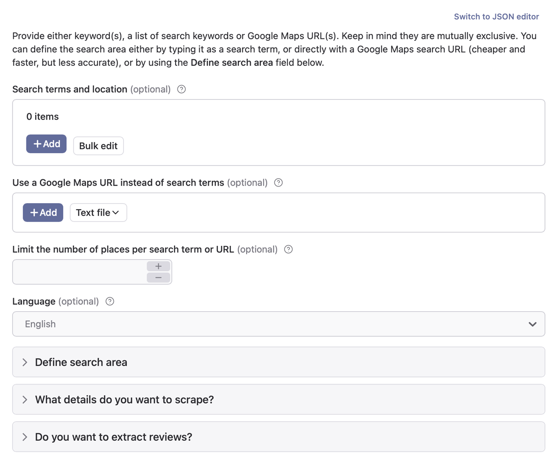557x469 pixels.
Task: Click help icon beside Search terms and location
Action: point(181,89)
